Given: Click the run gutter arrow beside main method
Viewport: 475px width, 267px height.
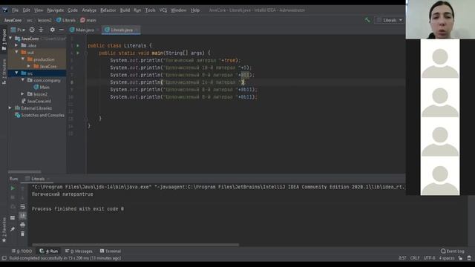Looking at the screenshot, I should point(78,53).
